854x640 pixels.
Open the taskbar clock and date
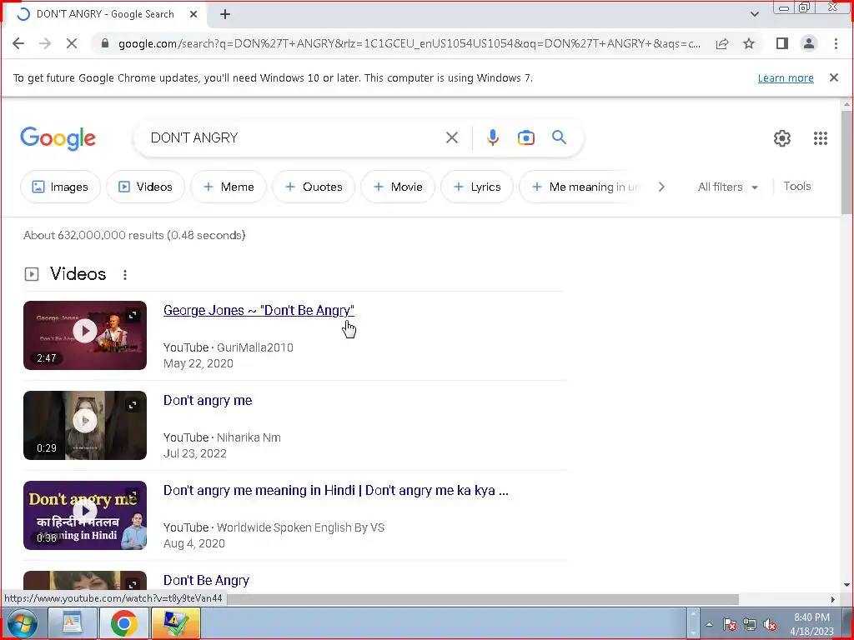pos(811,624)
